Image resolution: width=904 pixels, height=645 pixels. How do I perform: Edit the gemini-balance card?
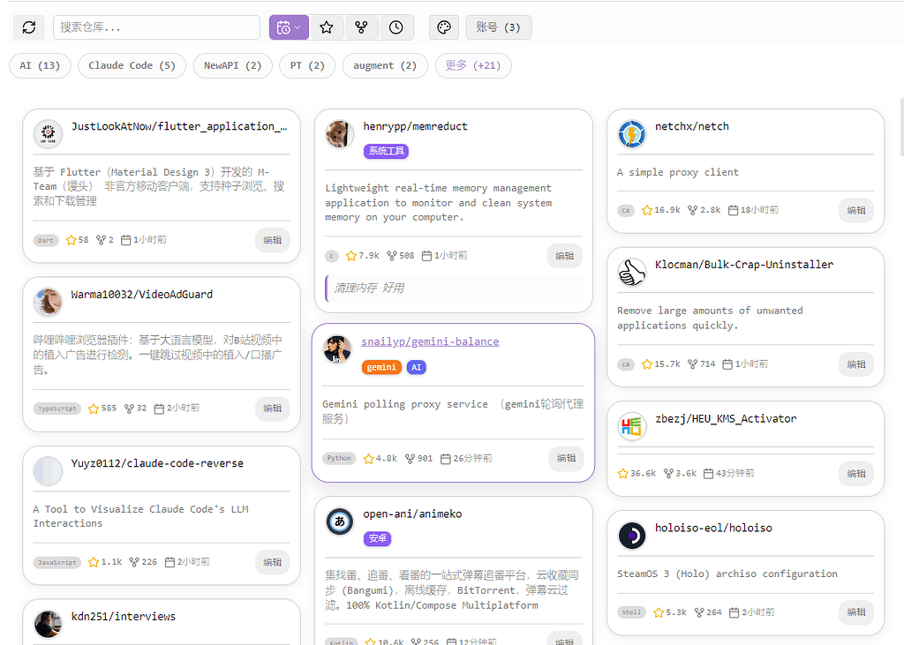point(566,458)
